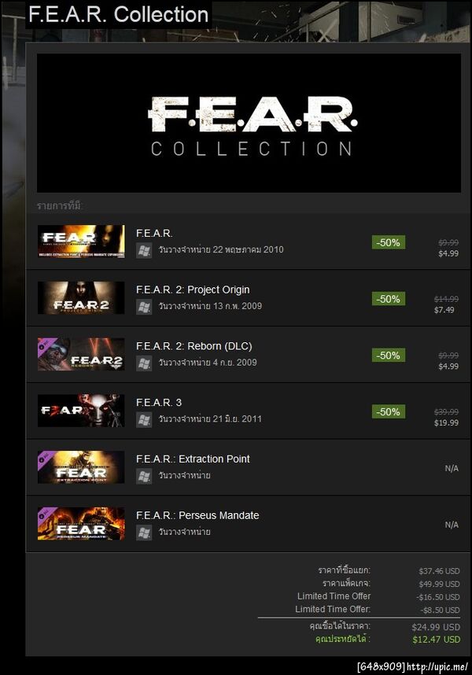Viewport: 472px width, 675px height.
Task: Click the F.E.A.R. Collection banner image
Action: click(249, 123)
